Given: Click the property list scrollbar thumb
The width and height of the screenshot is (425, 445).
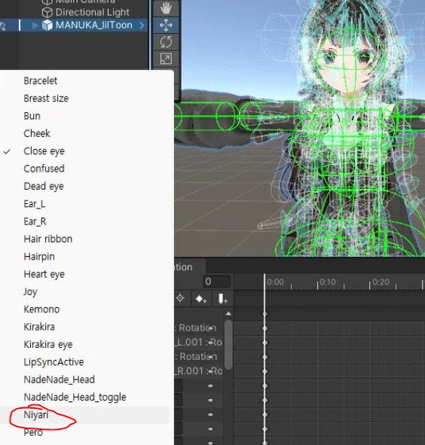Looking at the screenshot, I should [x=228, y=345].
